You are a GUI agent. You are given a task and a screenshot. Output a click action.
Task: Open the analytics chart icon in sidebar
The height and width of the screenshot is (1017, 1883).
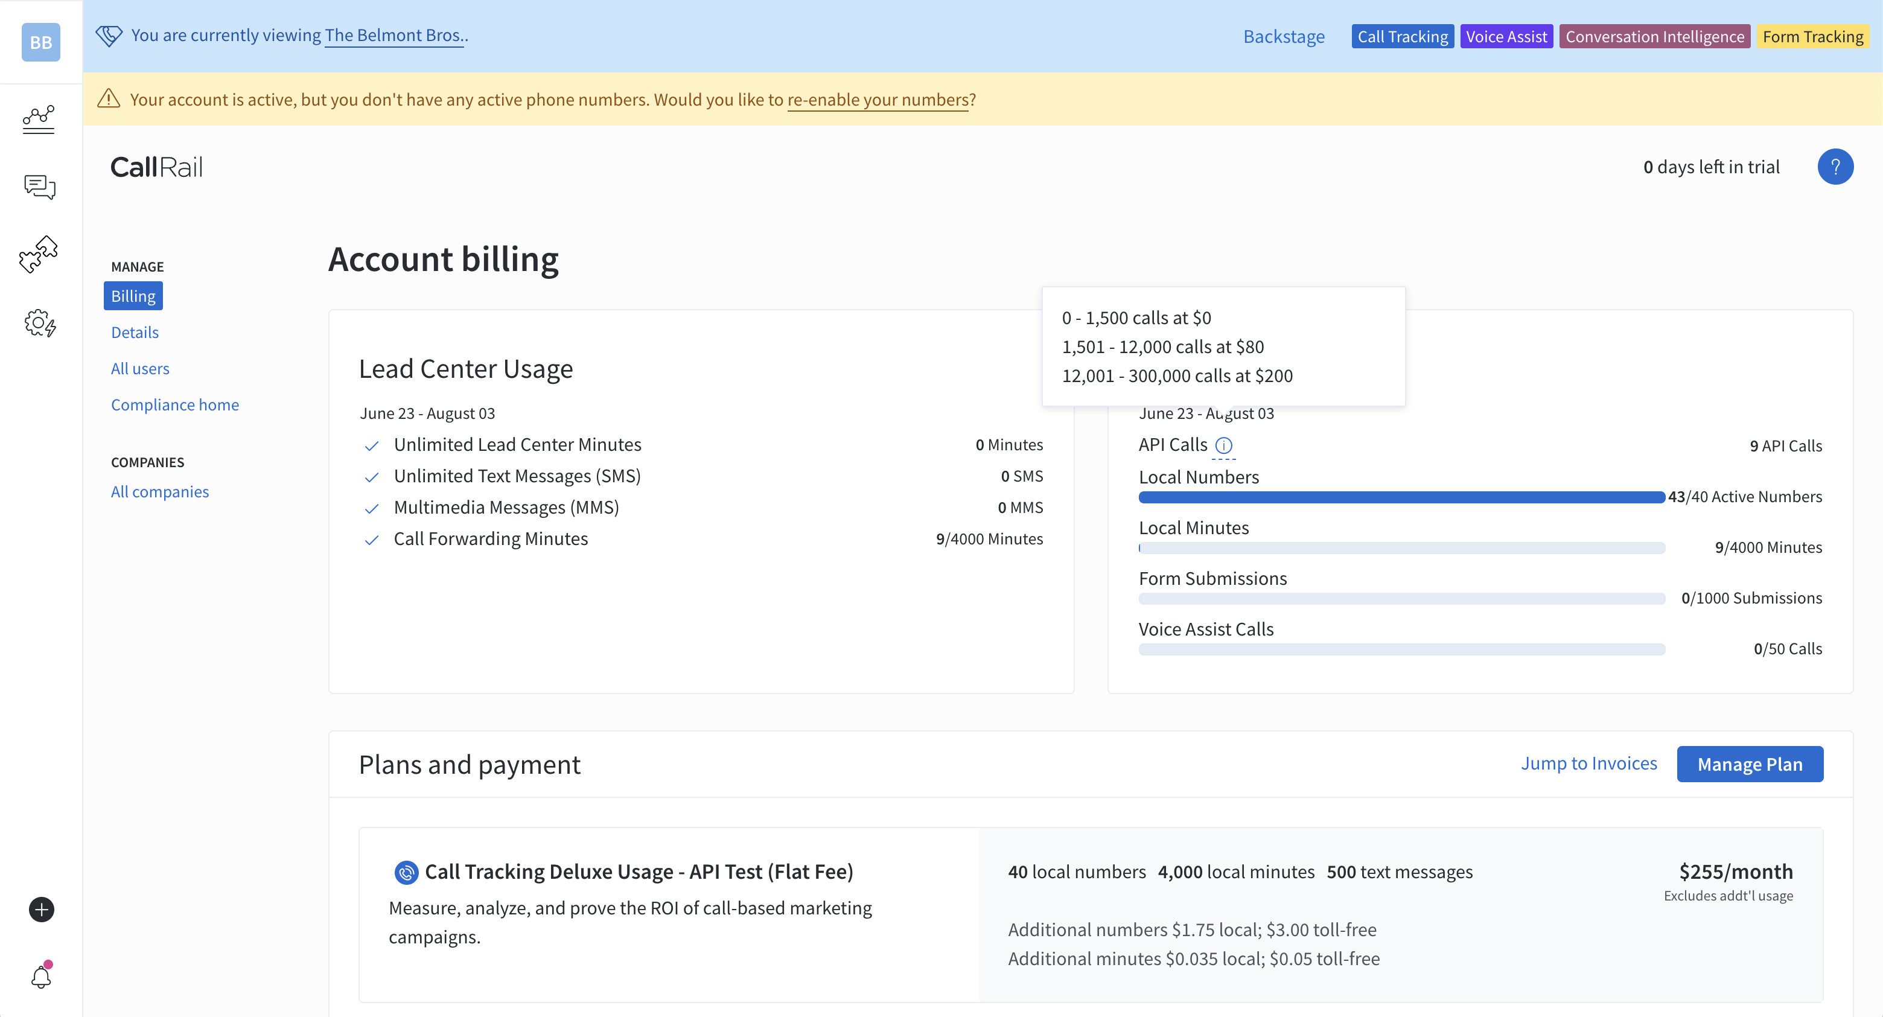click(39, 119)
